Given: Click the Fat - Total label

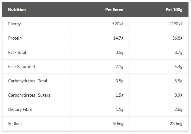Looking at the screenshot, I should click(17, 52).
